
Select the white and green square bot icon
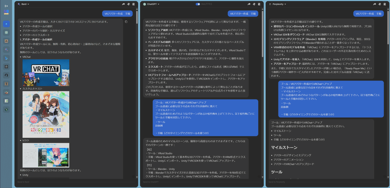pos(6,101)
